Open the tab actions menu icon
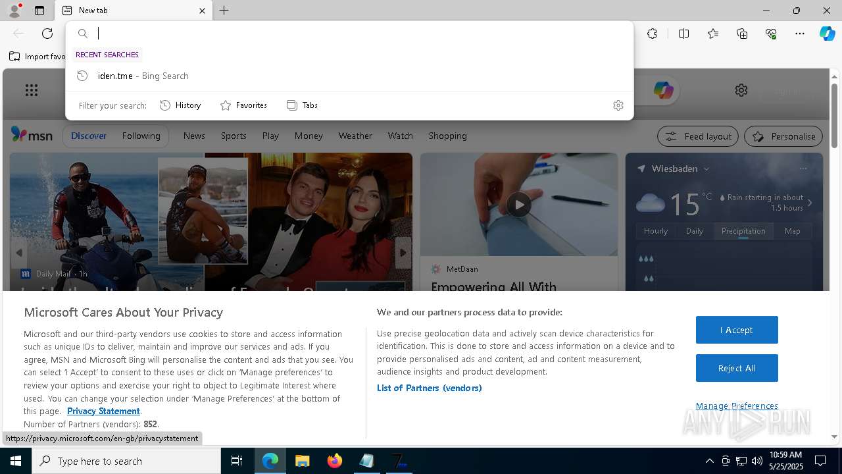Screen dimensions: 842x474 (39, 11)
